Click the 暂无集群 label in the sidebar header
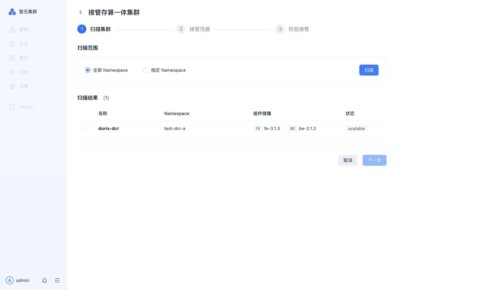The height and width of the screenshot is (290, 487). point(28,12)
